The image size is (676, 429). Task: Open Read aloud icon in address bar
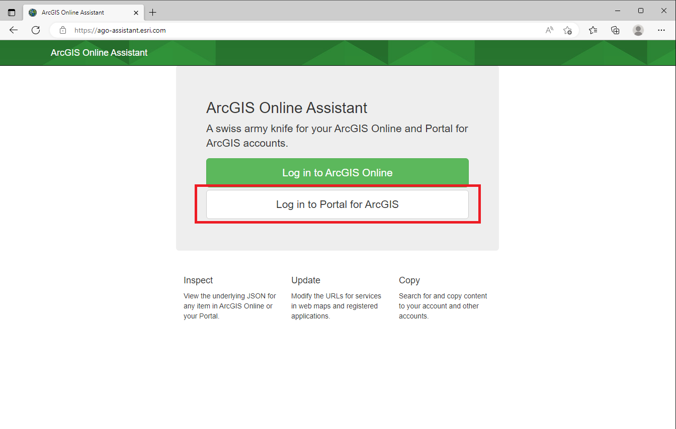549,30
